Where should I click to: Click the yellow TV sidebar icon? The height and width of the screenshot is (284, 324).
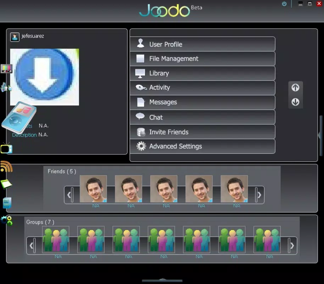click(6, 148)
